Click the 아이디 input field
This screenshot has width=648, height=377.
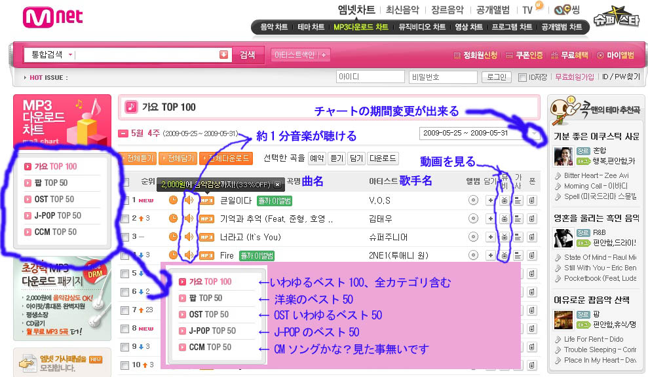pyautogui.click(x=370, y=77)
